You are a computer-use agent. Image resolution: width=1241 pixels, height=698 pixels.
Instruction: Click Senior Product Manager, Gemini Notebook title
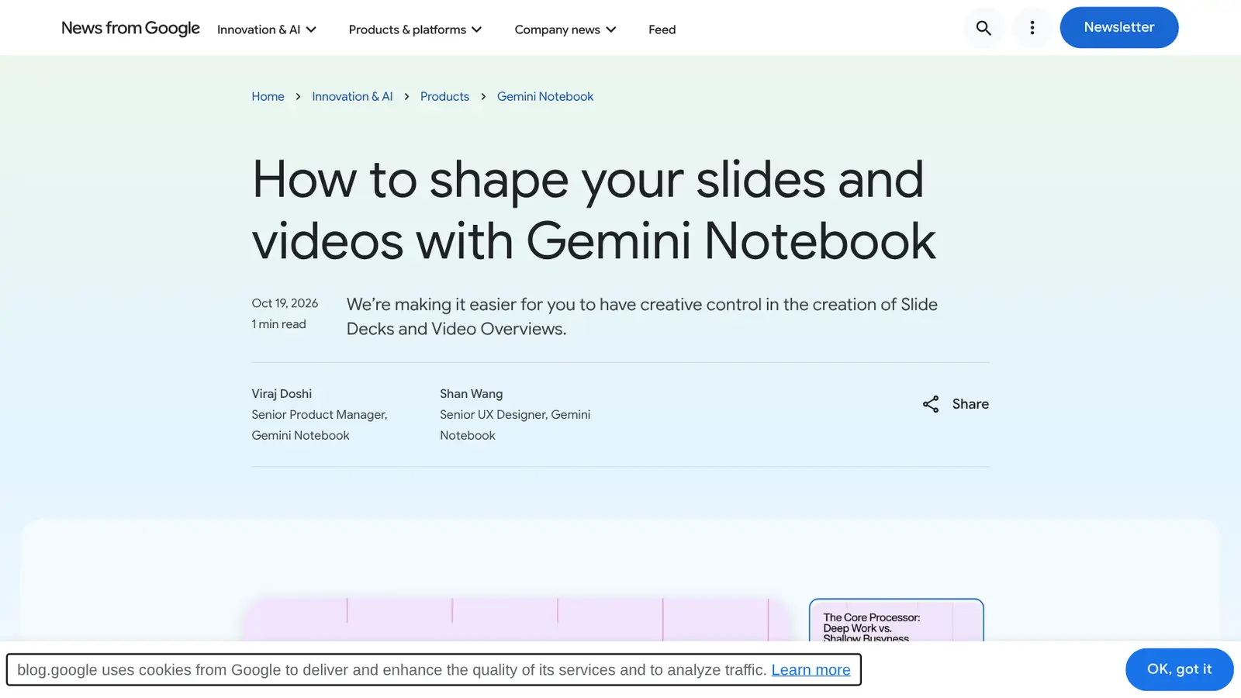pos(320,425)
